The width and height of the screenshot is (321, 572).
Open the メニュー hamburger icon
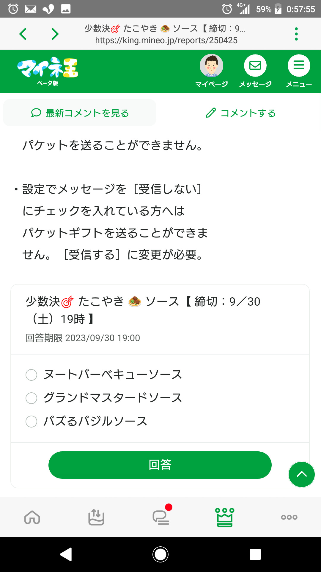(299, 66)
